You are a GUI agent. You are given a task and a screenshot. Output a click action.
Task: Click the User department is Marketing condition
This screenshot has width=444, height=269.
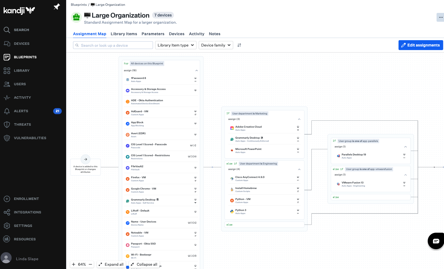pos(250,113)
